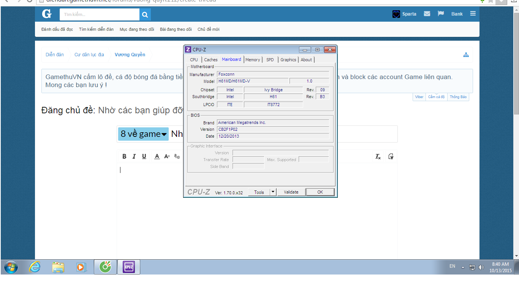The height and width of the screenshot is (292, 519).
Task: Click the forum sitemap icon
Action: [x=466, y=55]
